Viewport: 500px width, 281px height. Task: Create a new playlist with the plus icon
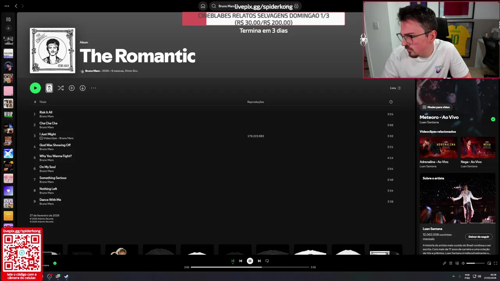coord(8,28)
